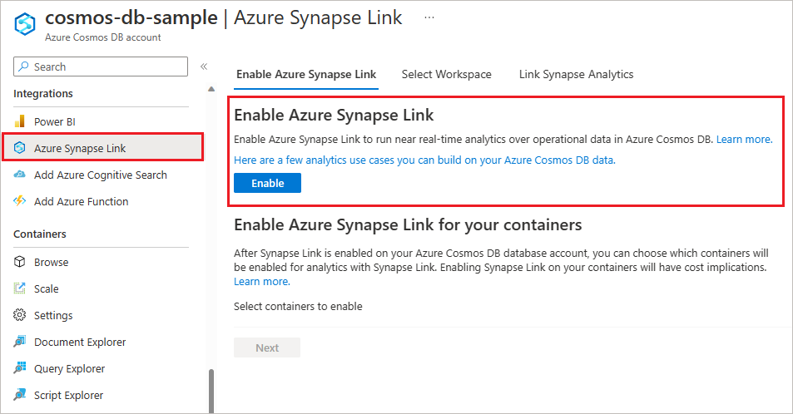
Task: Collapse the sidebar with double chevron
Action: (203, 67)
